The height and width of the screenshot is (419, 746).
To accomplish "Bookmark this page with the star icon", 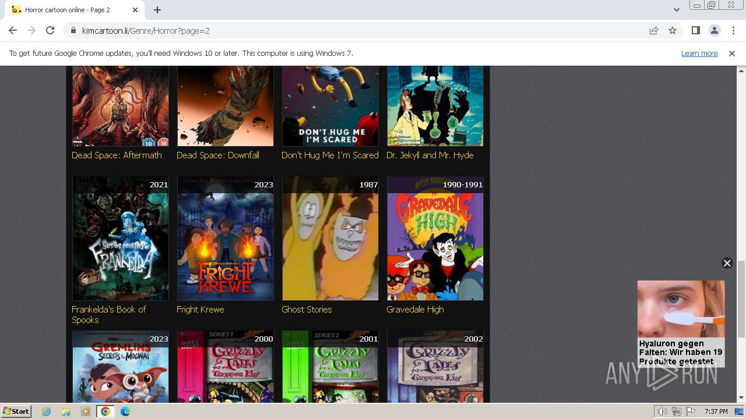I will click(673, 30).
